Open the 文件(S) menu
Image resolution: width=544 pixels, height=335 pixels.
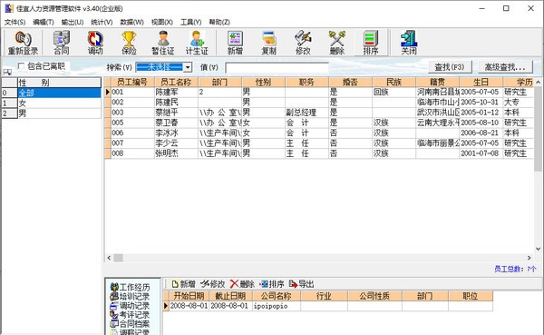[x=15, y=22]
